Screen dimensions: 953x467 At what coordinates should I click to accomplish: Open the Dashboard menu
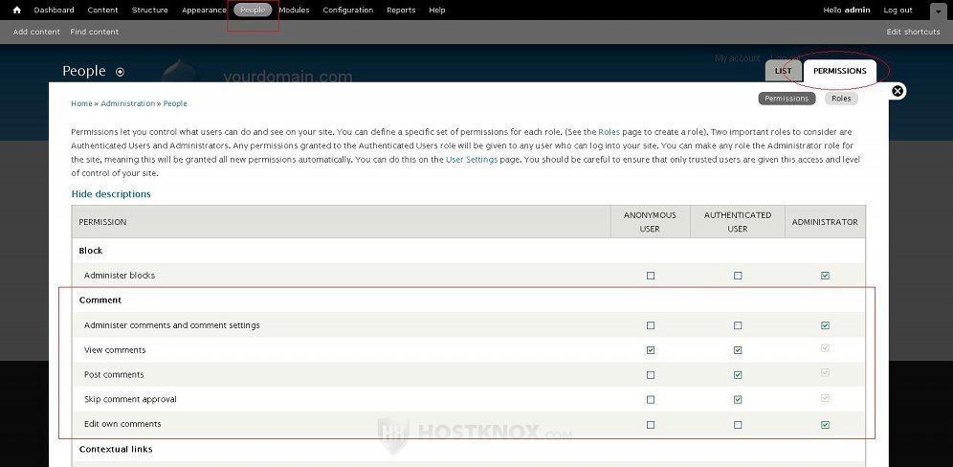55,10
